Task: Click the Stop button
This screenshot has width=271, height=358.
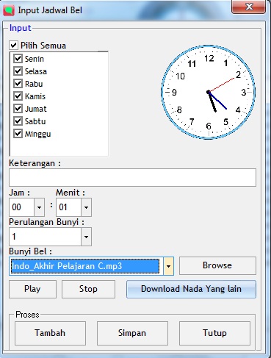Action: click(88, 289)
